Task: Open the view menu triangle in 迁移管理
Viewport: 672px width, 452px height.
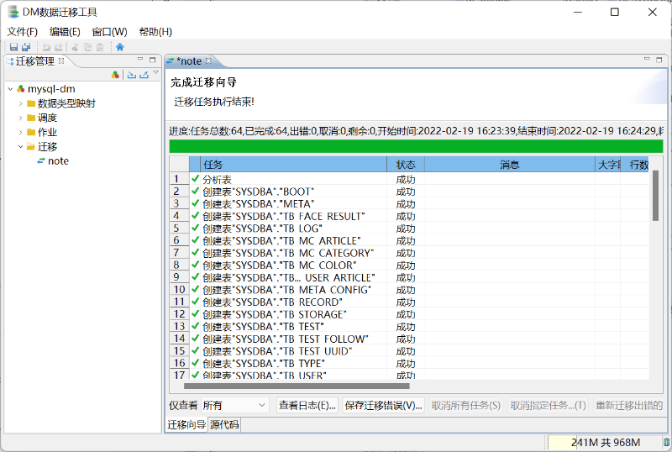Action: [x=156, y=73]
